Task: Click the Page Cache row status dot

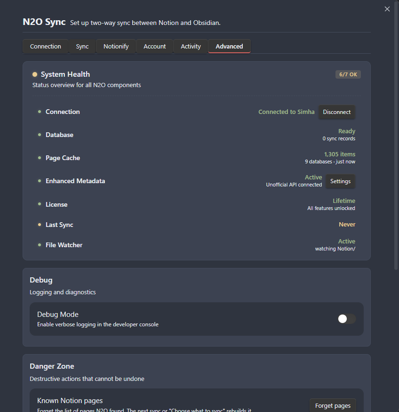Action: [40, 158]
